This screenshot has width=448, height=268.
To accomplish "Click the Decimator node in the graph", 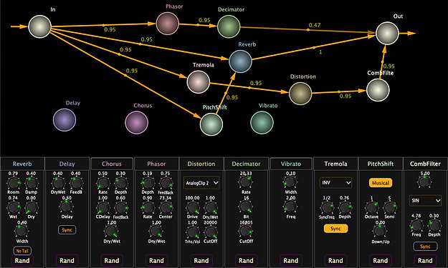I will click(x=229, y=26).
